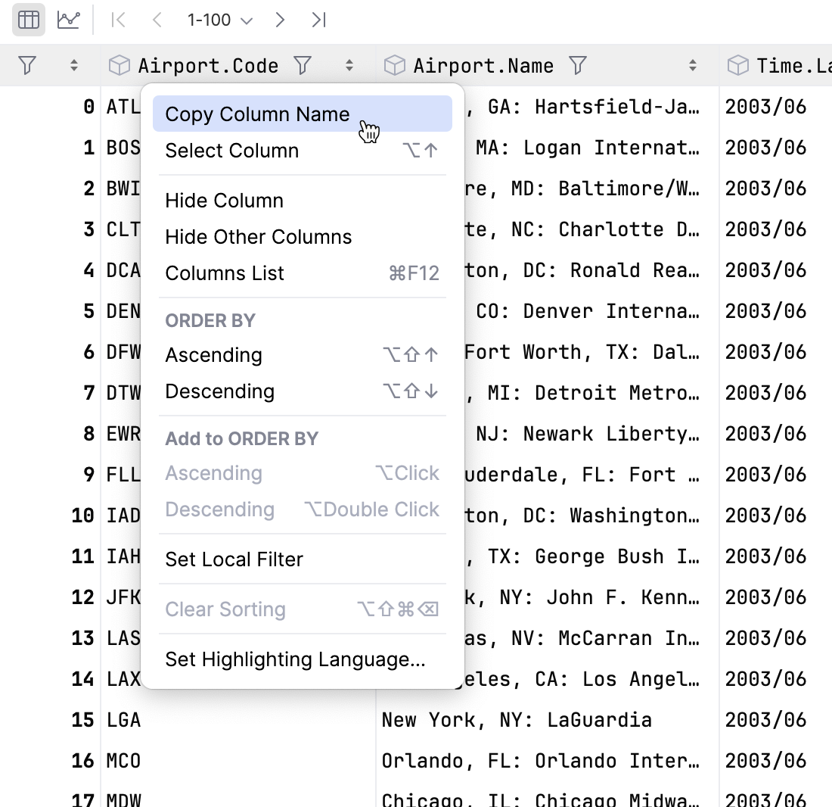The height and width of the screenshot is (807, 832).
Task: Click row number 0
Action: pyautogui.click(x=88, y=107)
